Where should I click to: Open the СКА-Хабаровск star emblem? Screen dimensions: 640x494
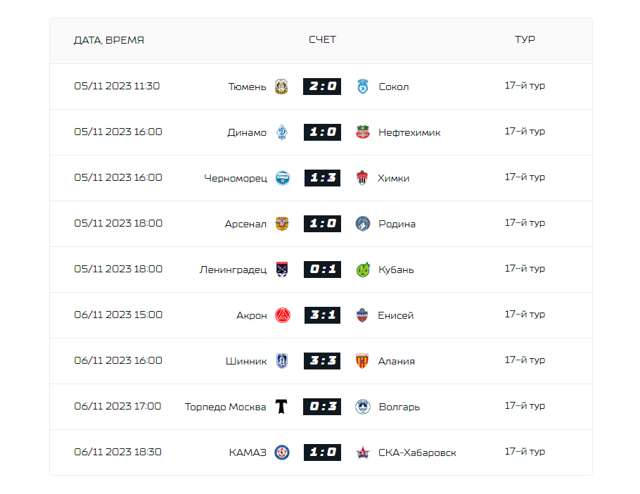pos(363,452)
